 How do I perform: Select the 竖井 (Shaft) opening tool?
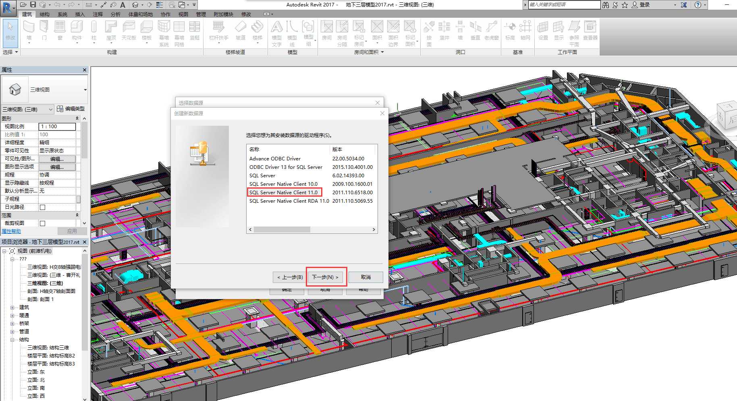(444, 31)
